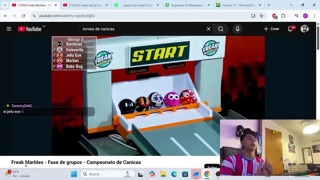Screen dimensions: 320x180
Task: Click Baby Bug in the Group 3 standings
Action: 74,66
